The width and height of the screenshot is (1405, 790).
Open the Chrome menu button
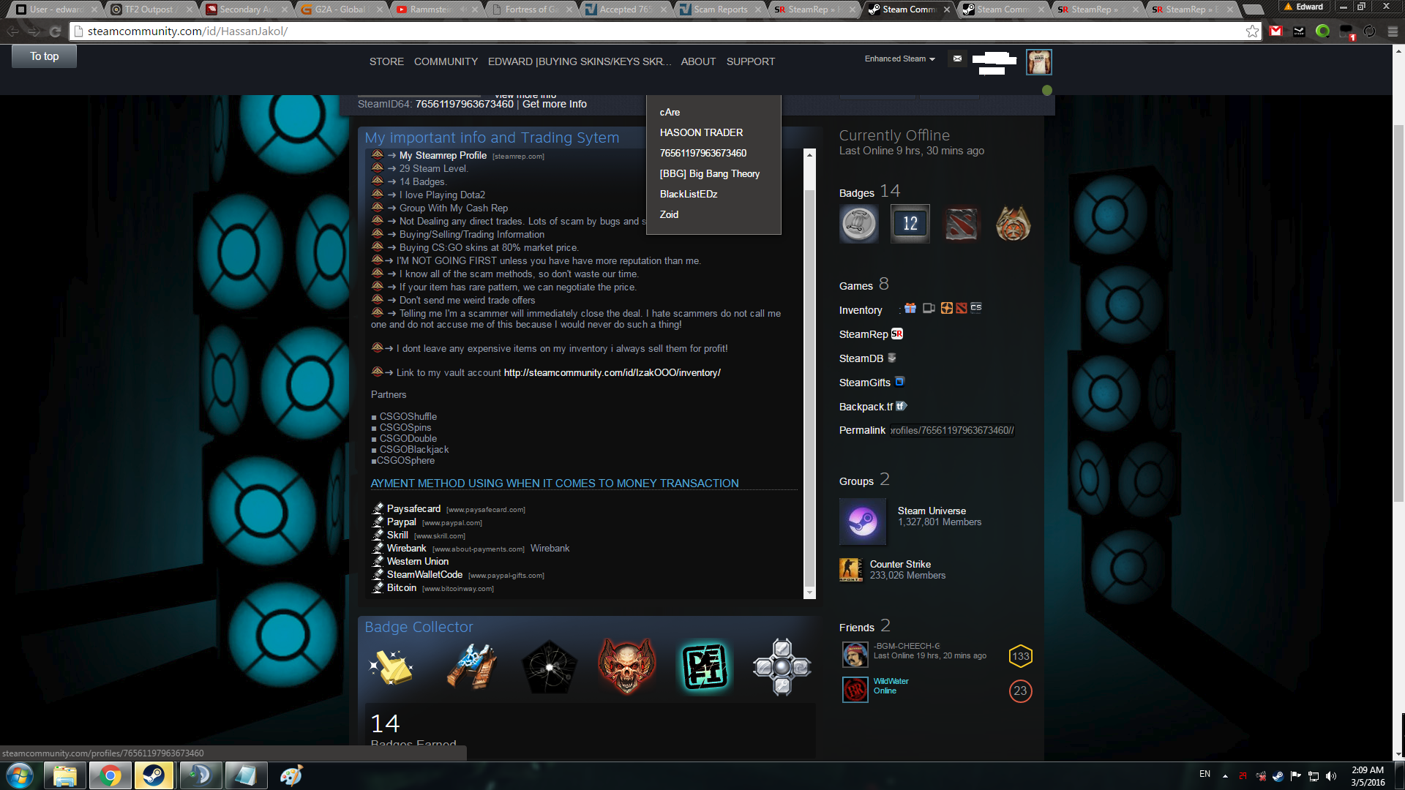tap(1393, 31)
